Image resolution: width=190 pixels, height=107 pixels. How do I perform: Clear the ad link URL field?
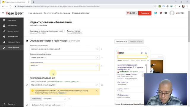pos(97,85)
